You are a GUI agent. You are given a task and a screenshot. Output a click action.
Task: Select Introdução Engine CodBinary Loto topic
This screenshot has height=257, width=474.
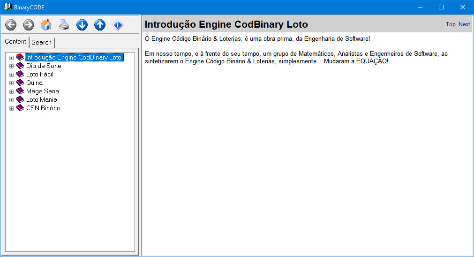74,57
